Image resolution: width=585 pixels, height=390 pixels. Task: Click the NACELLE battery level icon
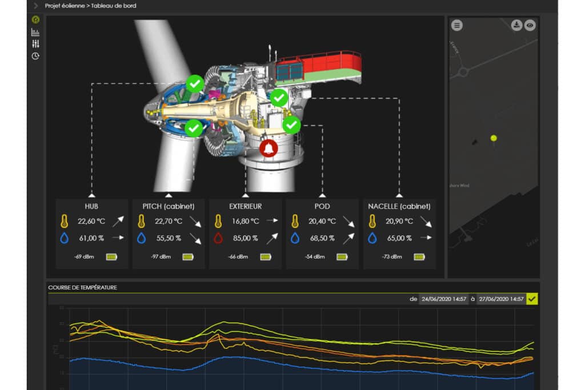click(419, 257)
